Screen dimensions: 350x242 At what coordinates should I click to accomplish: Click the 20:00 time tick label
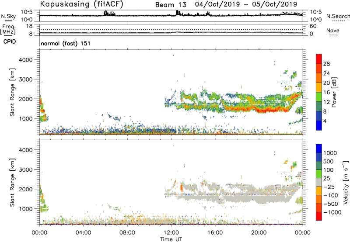259,233
